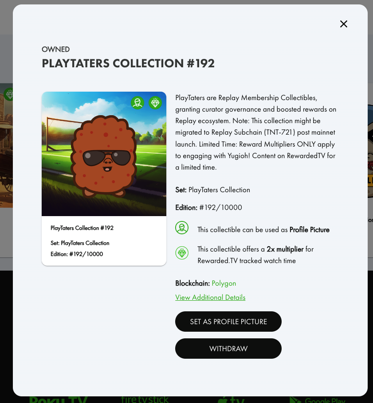Click the diamond icon beside 2x multiplier text

tap(182, 253)
